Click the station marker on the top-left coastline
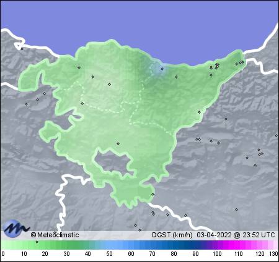This screenshot has height=262, width=279. point(22,49)
